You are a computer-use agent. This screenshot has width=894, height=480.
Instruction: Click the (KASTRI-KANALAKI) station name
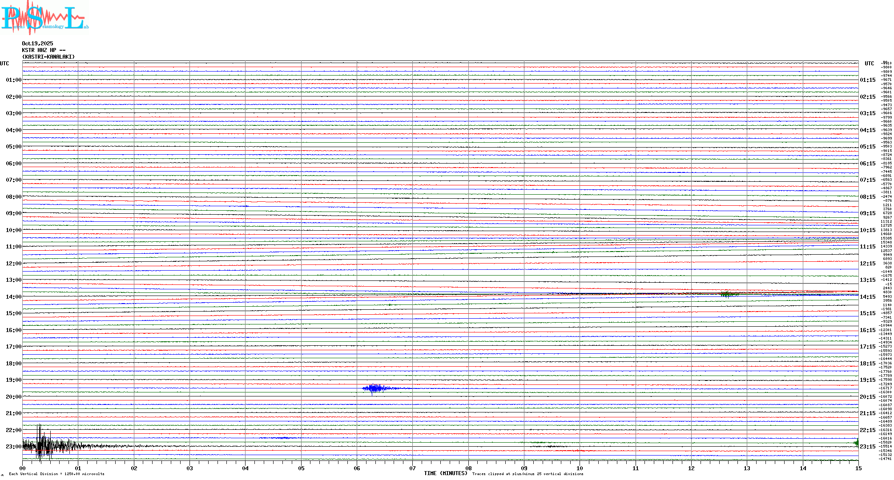(x=48, y=57)
